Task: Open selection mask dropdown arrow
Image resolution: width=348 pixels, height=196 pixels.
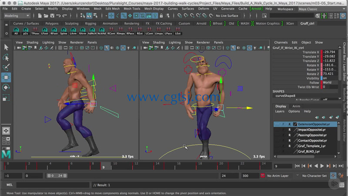Action: pyautogui.click(x=106, y=16)
